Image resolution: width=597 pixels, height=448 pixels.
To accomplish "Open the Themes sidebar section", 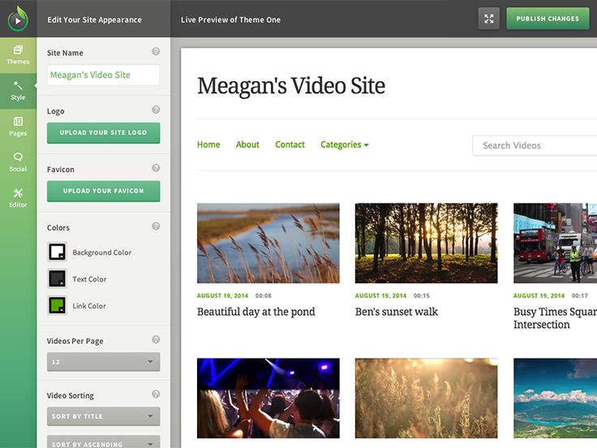I will pyautogui.click(x=18, y=55).
